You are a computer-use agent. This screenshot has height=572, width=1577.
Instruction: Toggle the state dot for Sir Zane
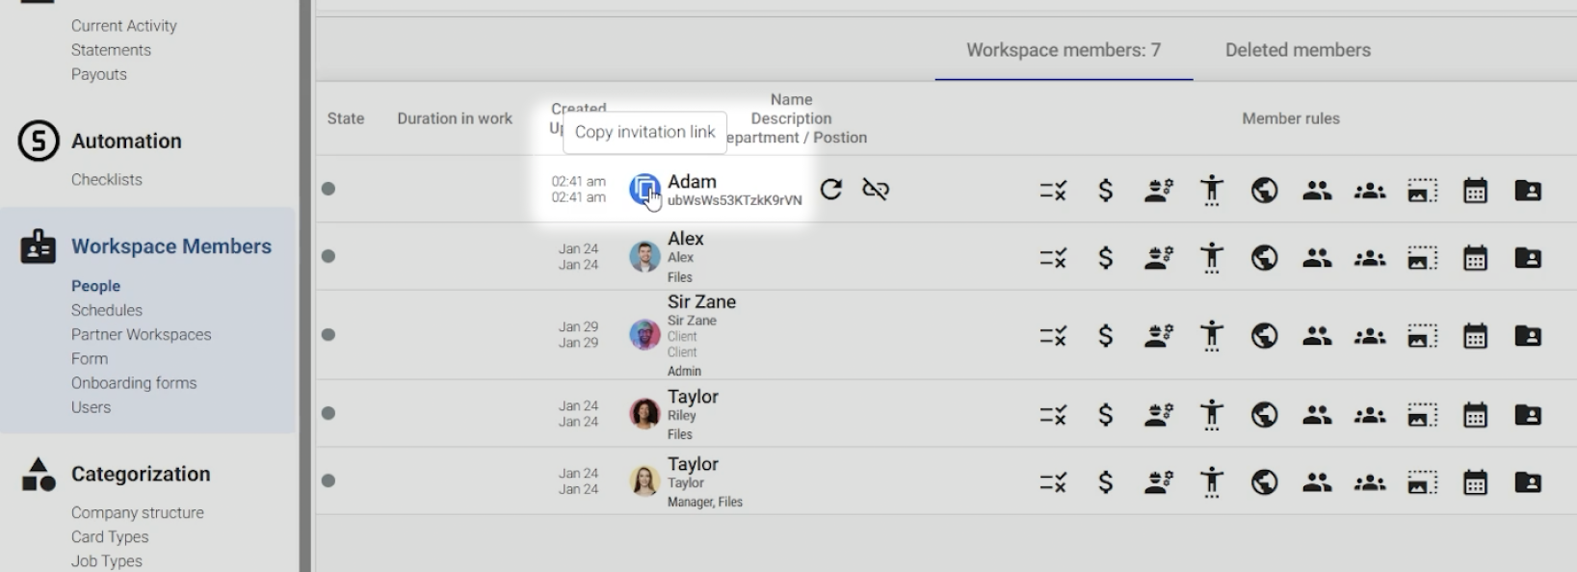pyautogui.click(x=329, y=335)
